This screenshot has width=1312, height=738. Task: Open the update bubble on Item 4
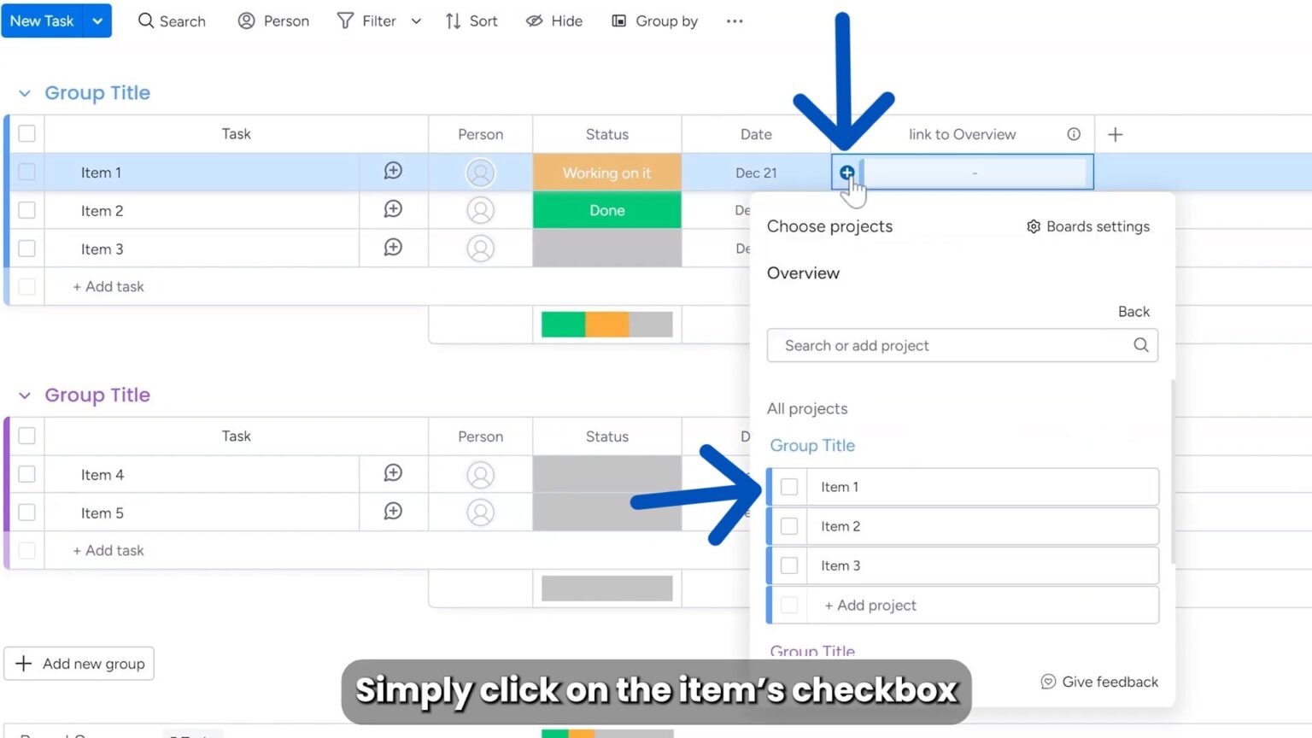[x=393, y=473]
